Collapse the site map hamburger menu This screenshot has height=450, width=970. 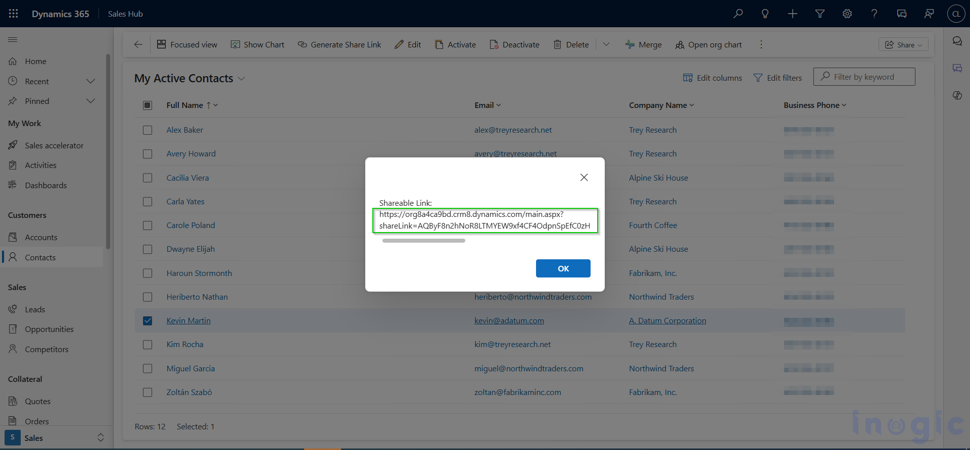(x=13, y=39)
